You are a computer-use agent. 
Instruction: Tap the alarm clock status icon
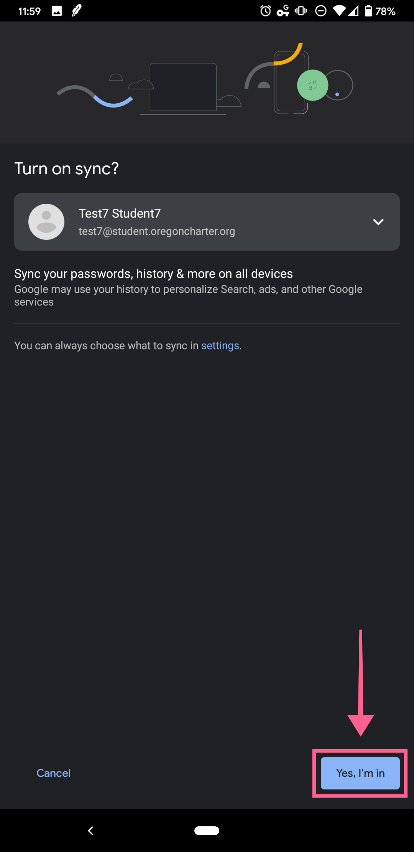point(265,11)
